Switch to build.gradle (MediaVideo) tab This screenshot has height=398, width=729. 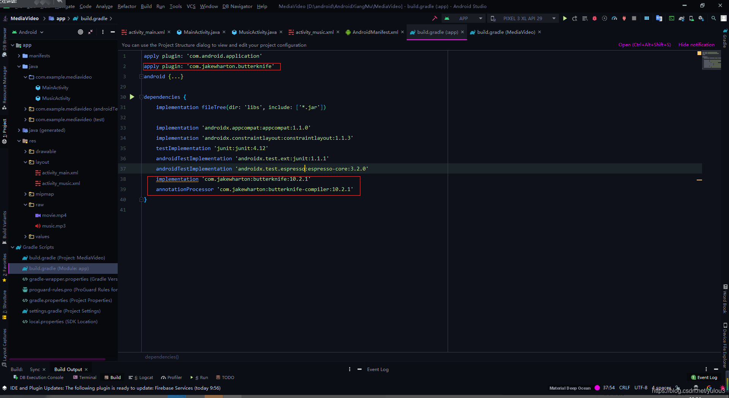click(x=506, y=32)
